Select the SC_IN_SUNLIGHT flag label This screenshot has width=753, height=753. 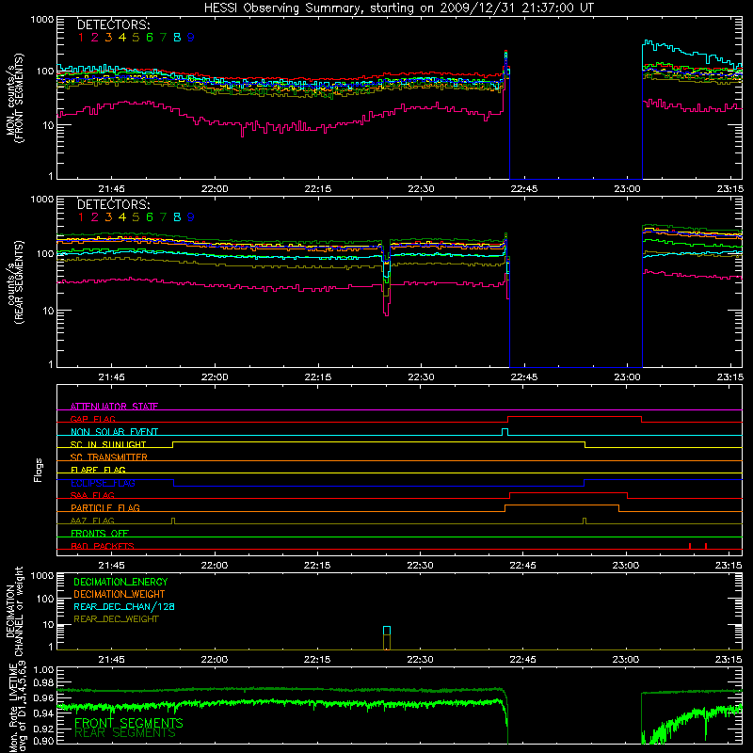108,444
